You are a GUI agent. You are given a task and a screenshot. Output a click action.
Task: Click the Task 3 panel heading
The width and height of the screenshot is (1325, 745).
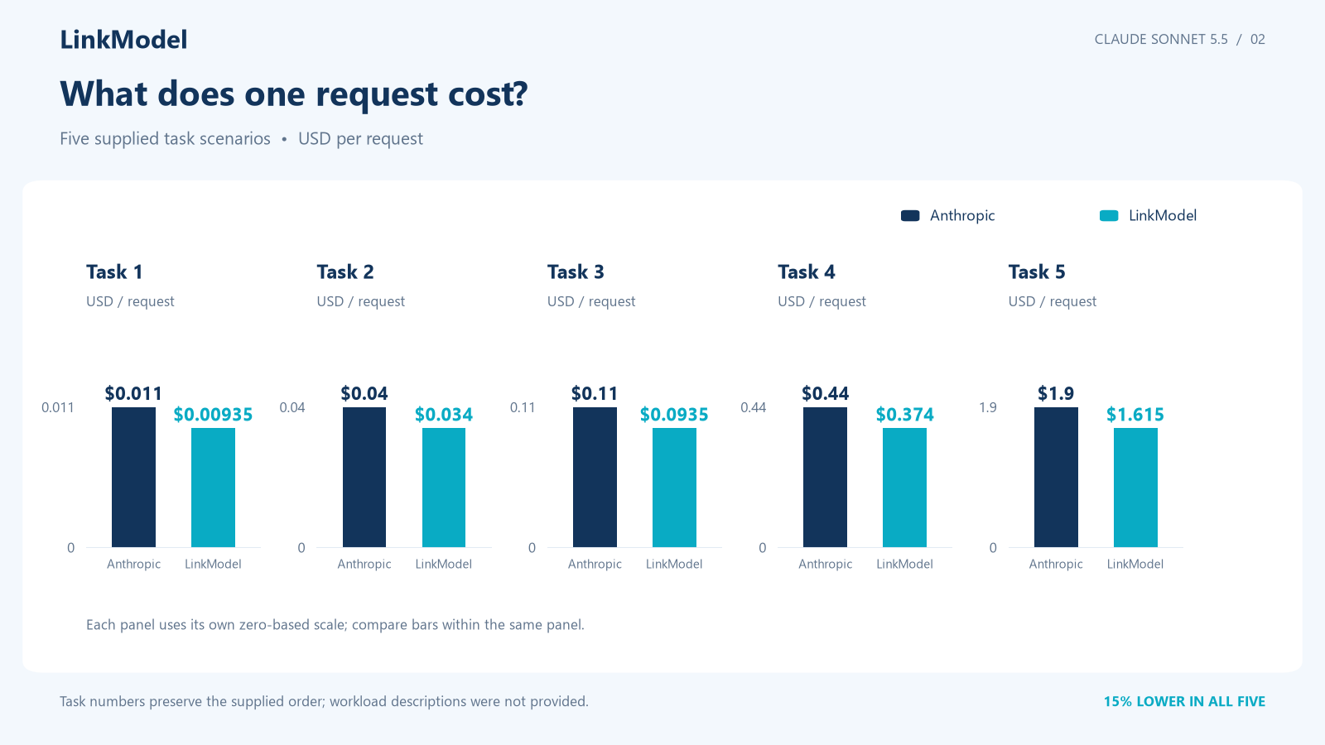[x=576, y=272]
